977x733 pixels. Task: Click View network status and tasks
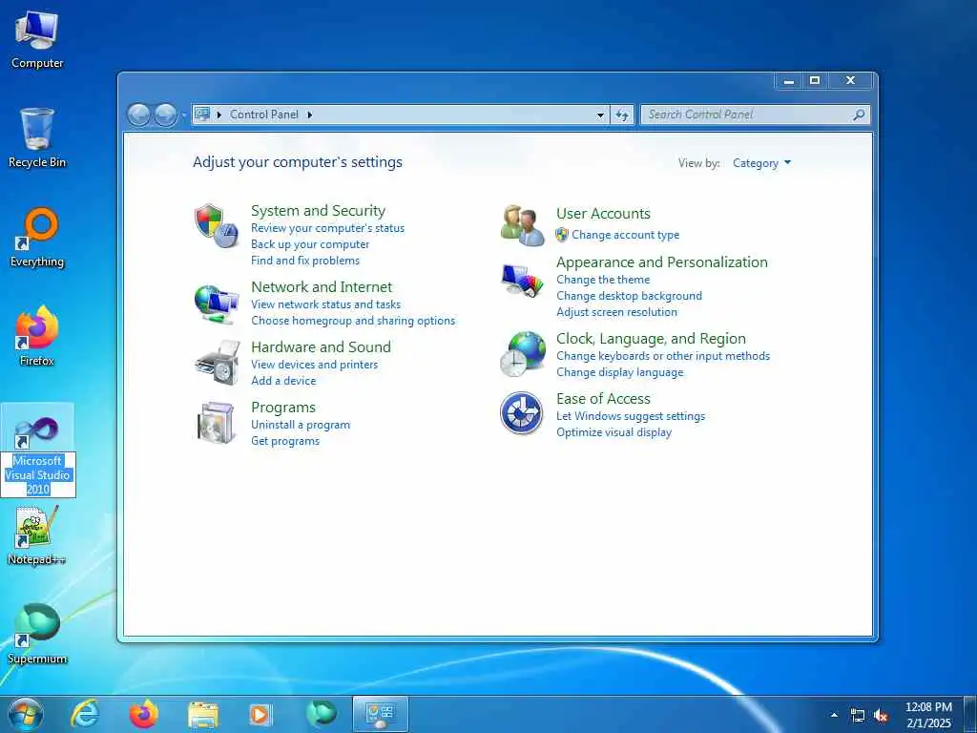click(326, 304)
